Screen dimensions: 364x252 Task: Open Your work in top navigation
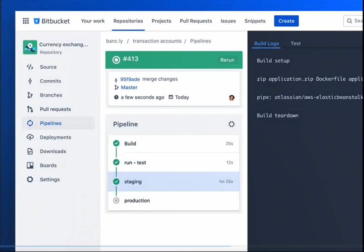point(93,21)
